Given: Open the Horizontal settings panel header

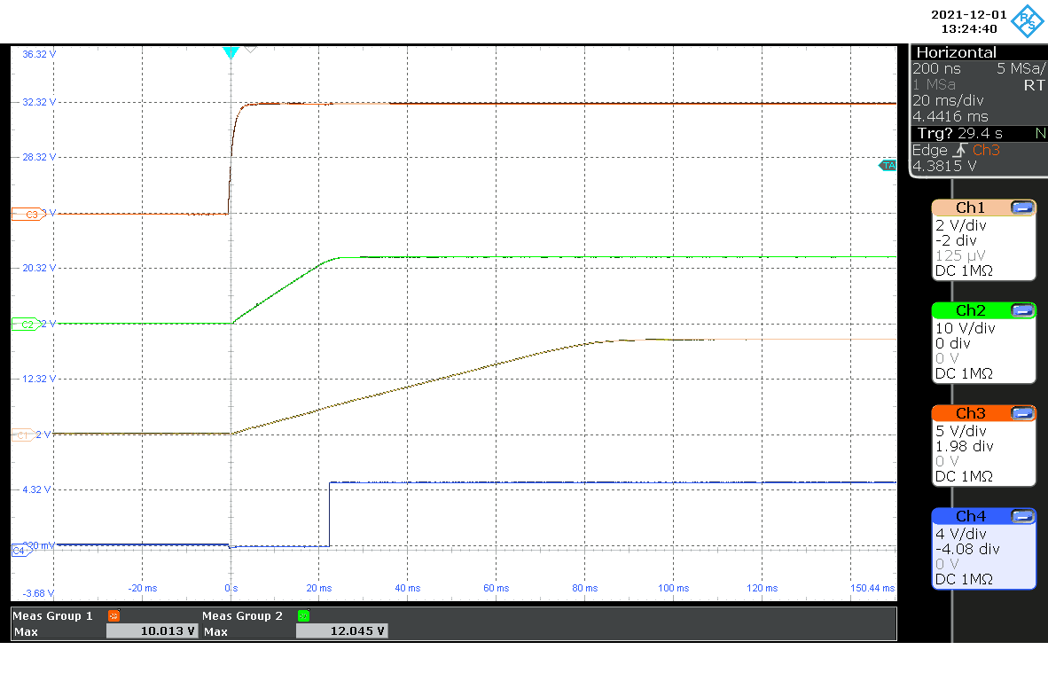Looking at the screenshot, I should 956,53.
